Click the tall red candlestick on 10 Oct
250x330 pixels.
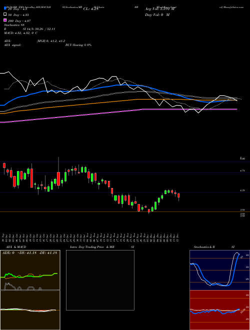tap(31, 178)
